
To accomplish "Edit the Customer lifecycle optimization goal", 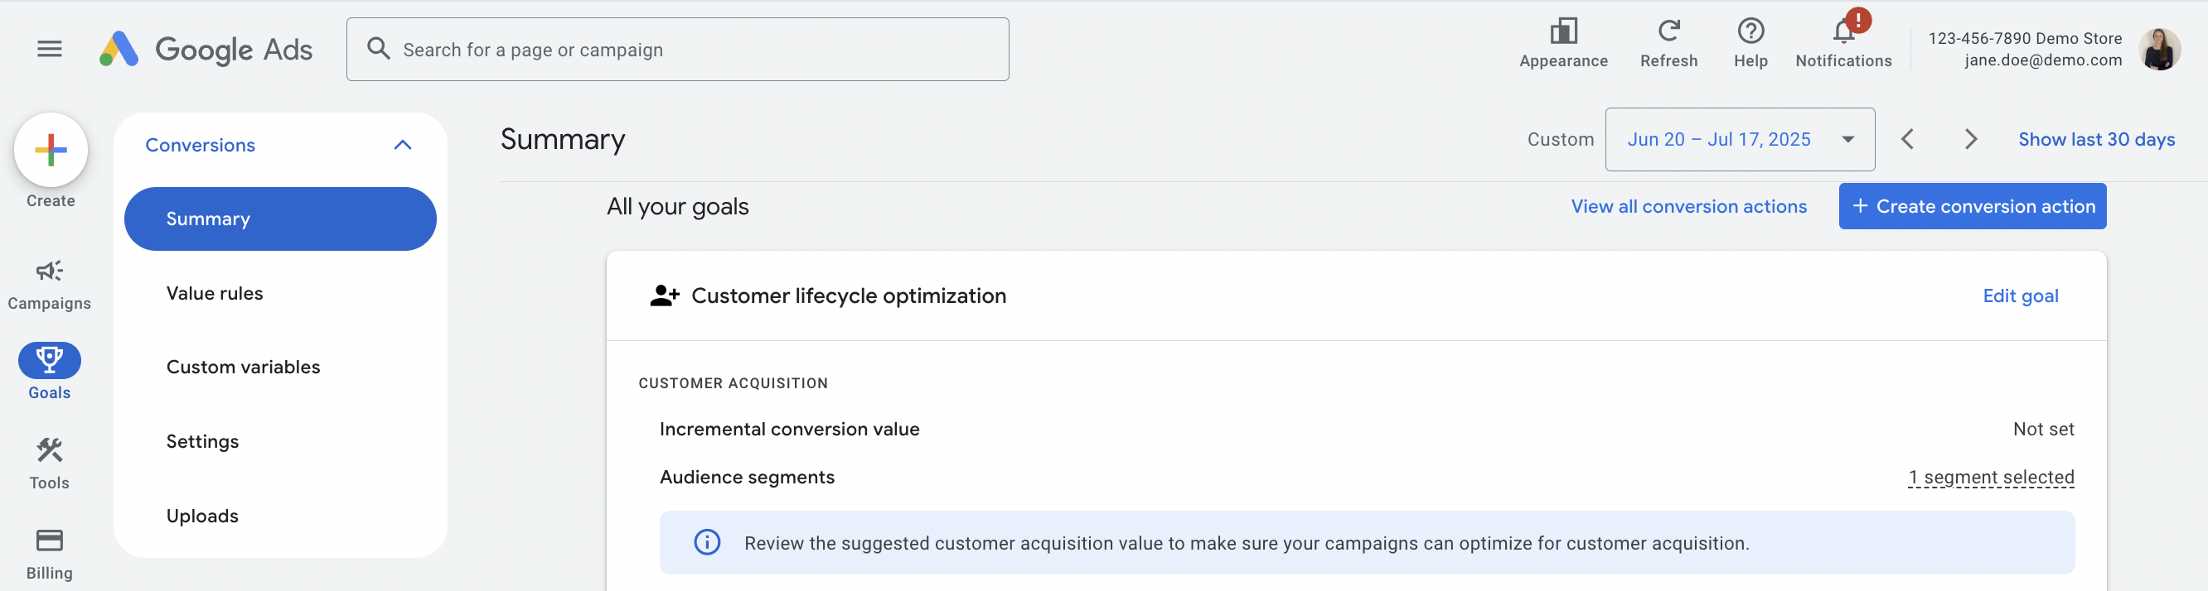I will (2021, 295).
